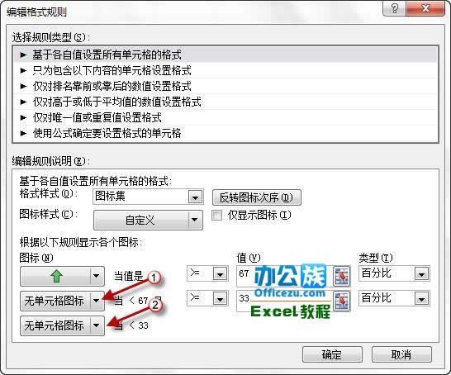
Task: Enable the 仅显示图标 checkbox
Action: 216,215
